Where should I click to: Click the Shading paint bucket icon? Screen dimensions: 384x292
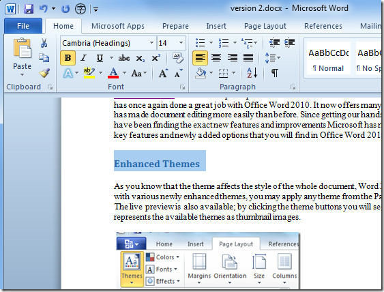[x=201, y=73]
